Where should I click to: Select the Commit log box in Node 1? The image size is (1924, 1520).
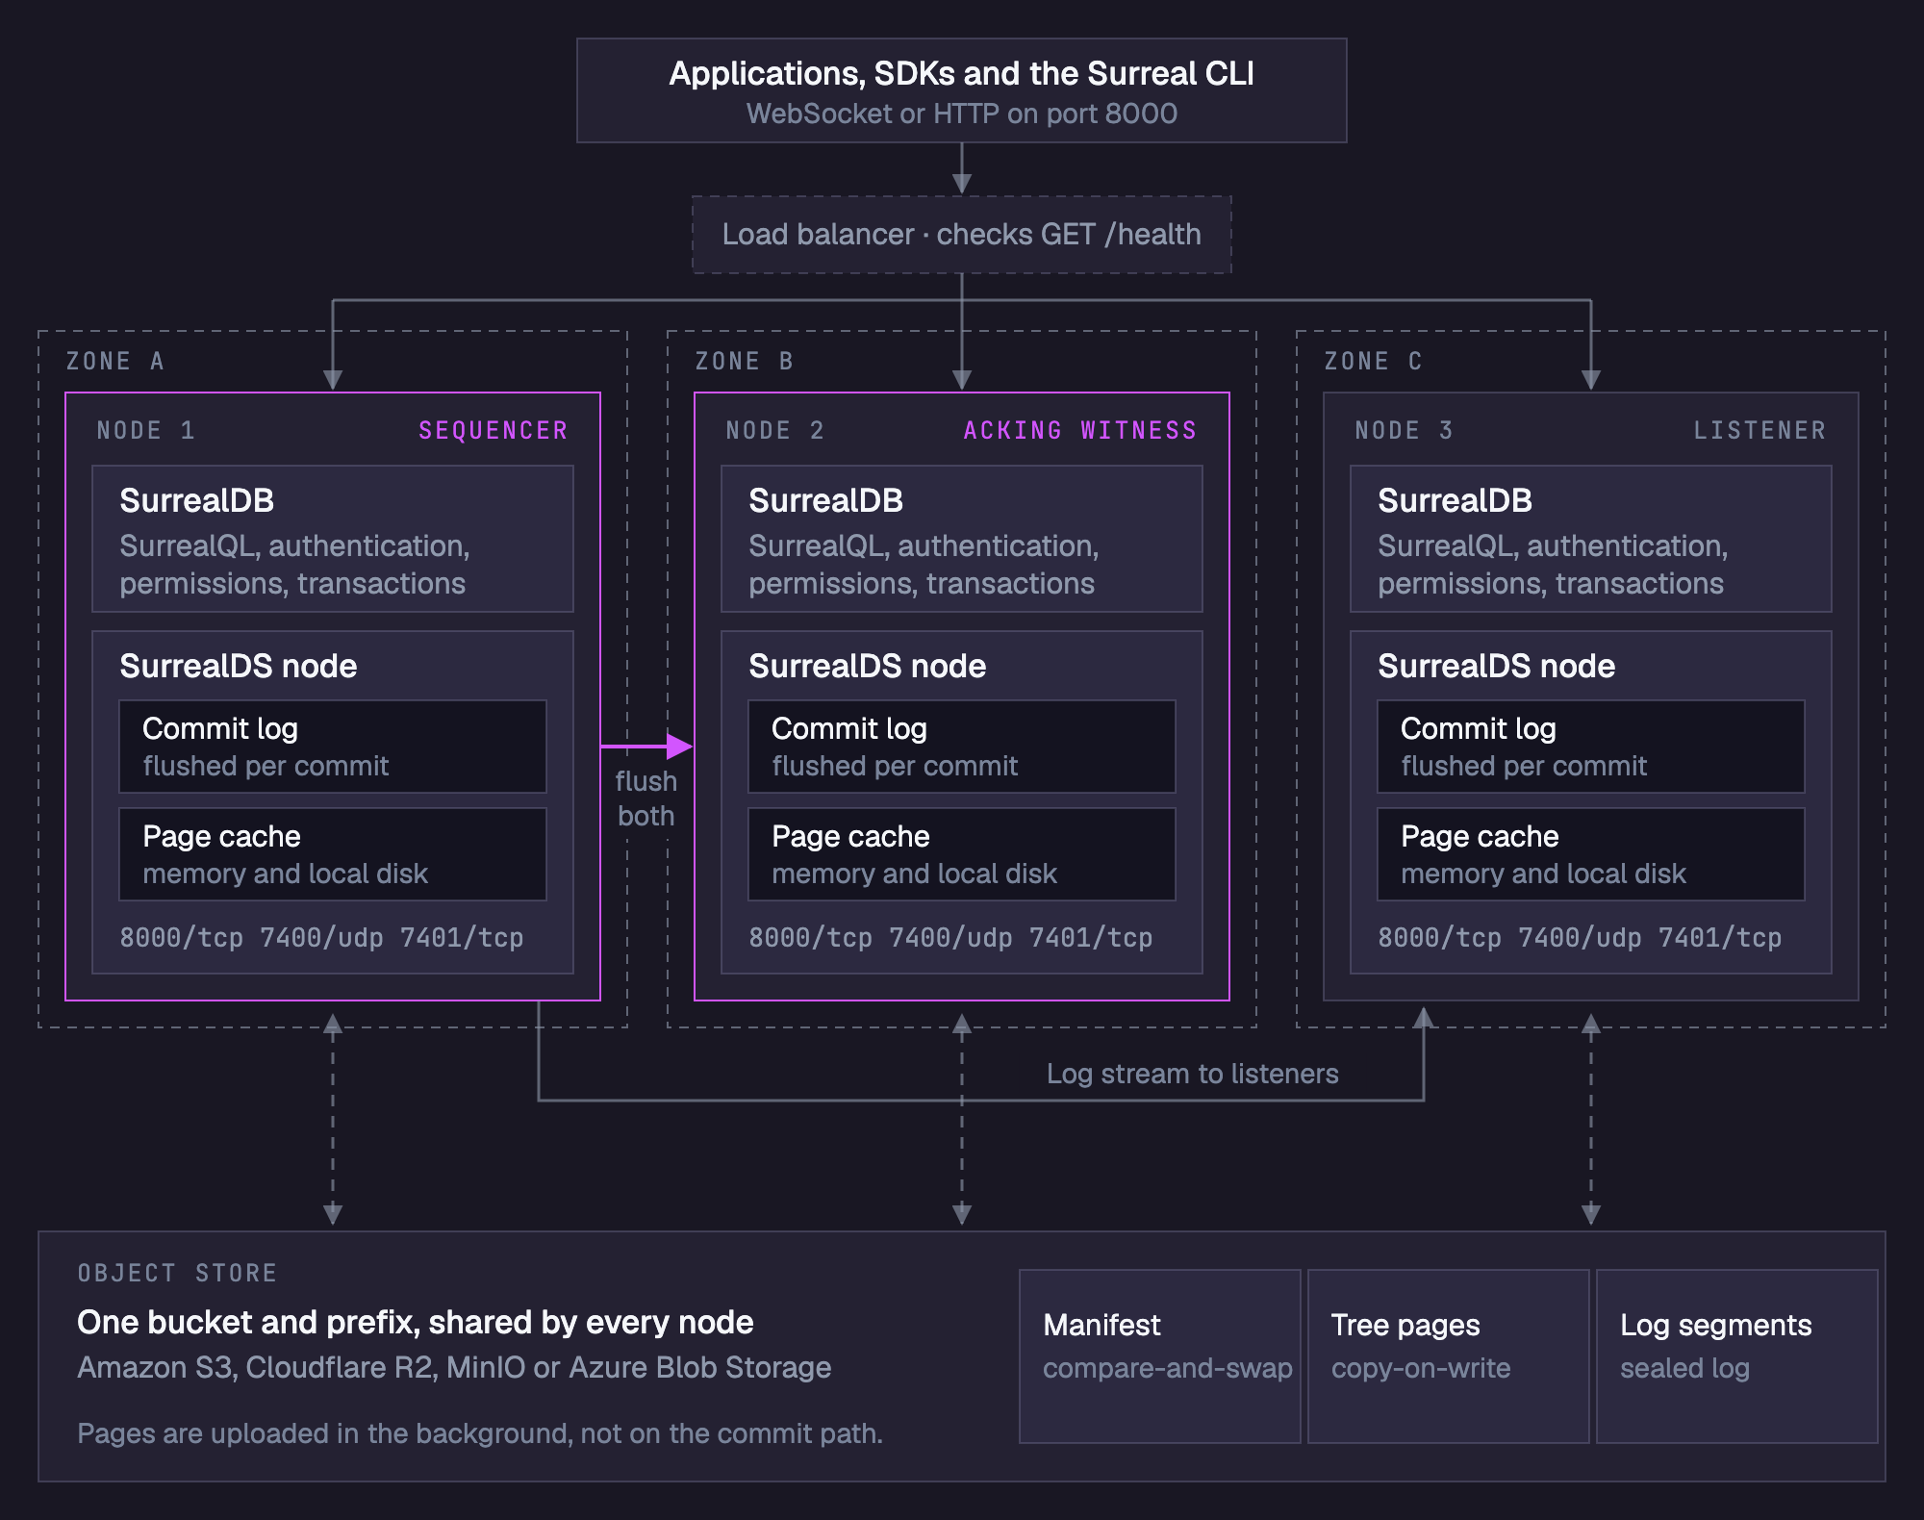pos(333,747)
